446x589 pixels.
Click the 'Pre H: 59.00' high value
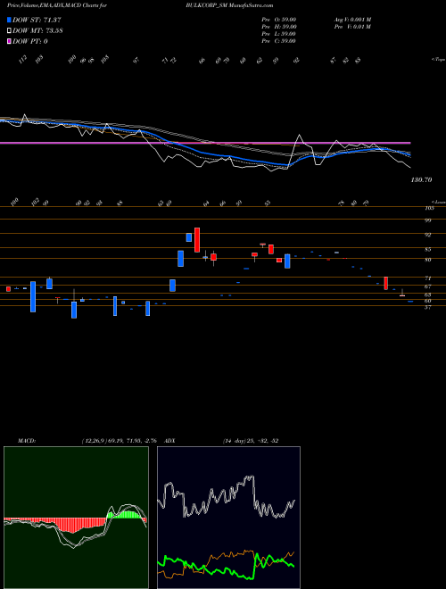click(279, 27)
